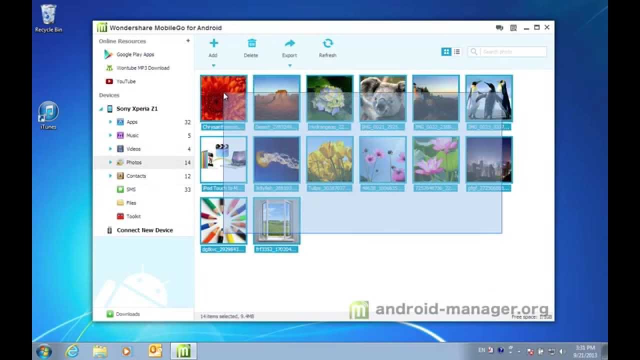Click the Music sidebar icon

120,135
